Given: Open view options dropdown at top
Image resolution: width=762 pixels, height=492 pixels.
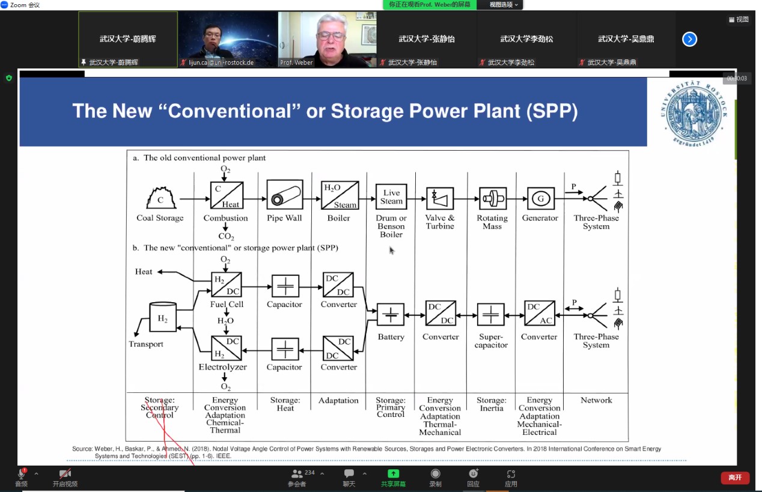Looking at the screenshot, I should [x=503, y=5].
